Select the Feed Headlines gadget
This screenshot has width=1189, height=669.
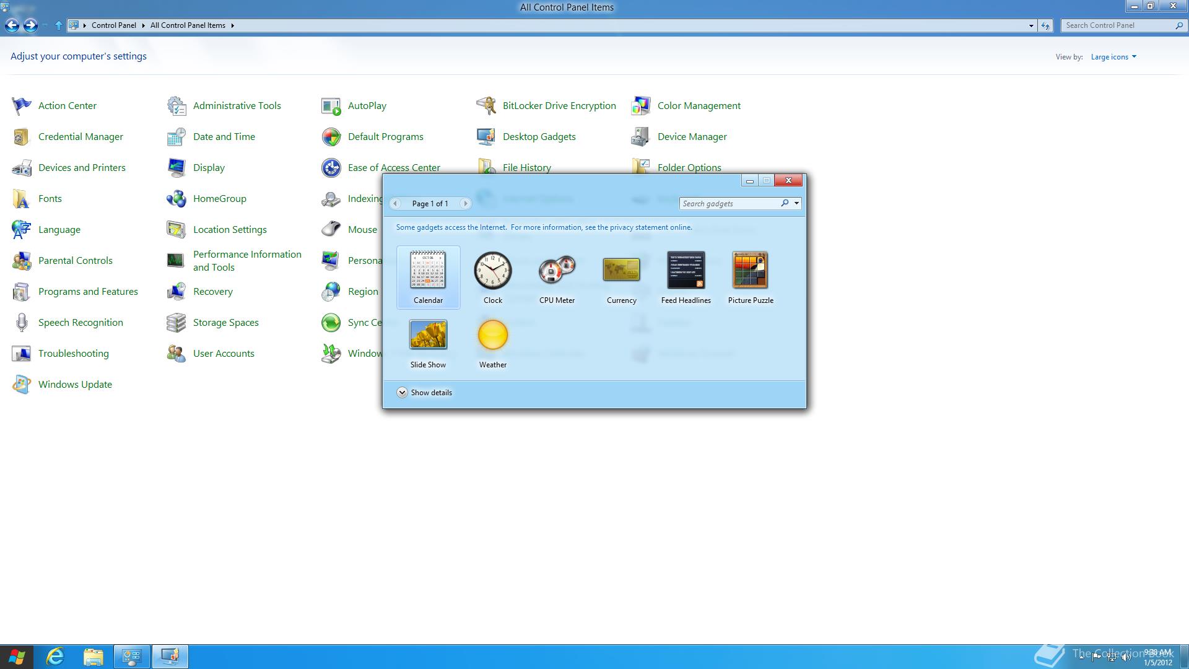(x=686, y=277)
